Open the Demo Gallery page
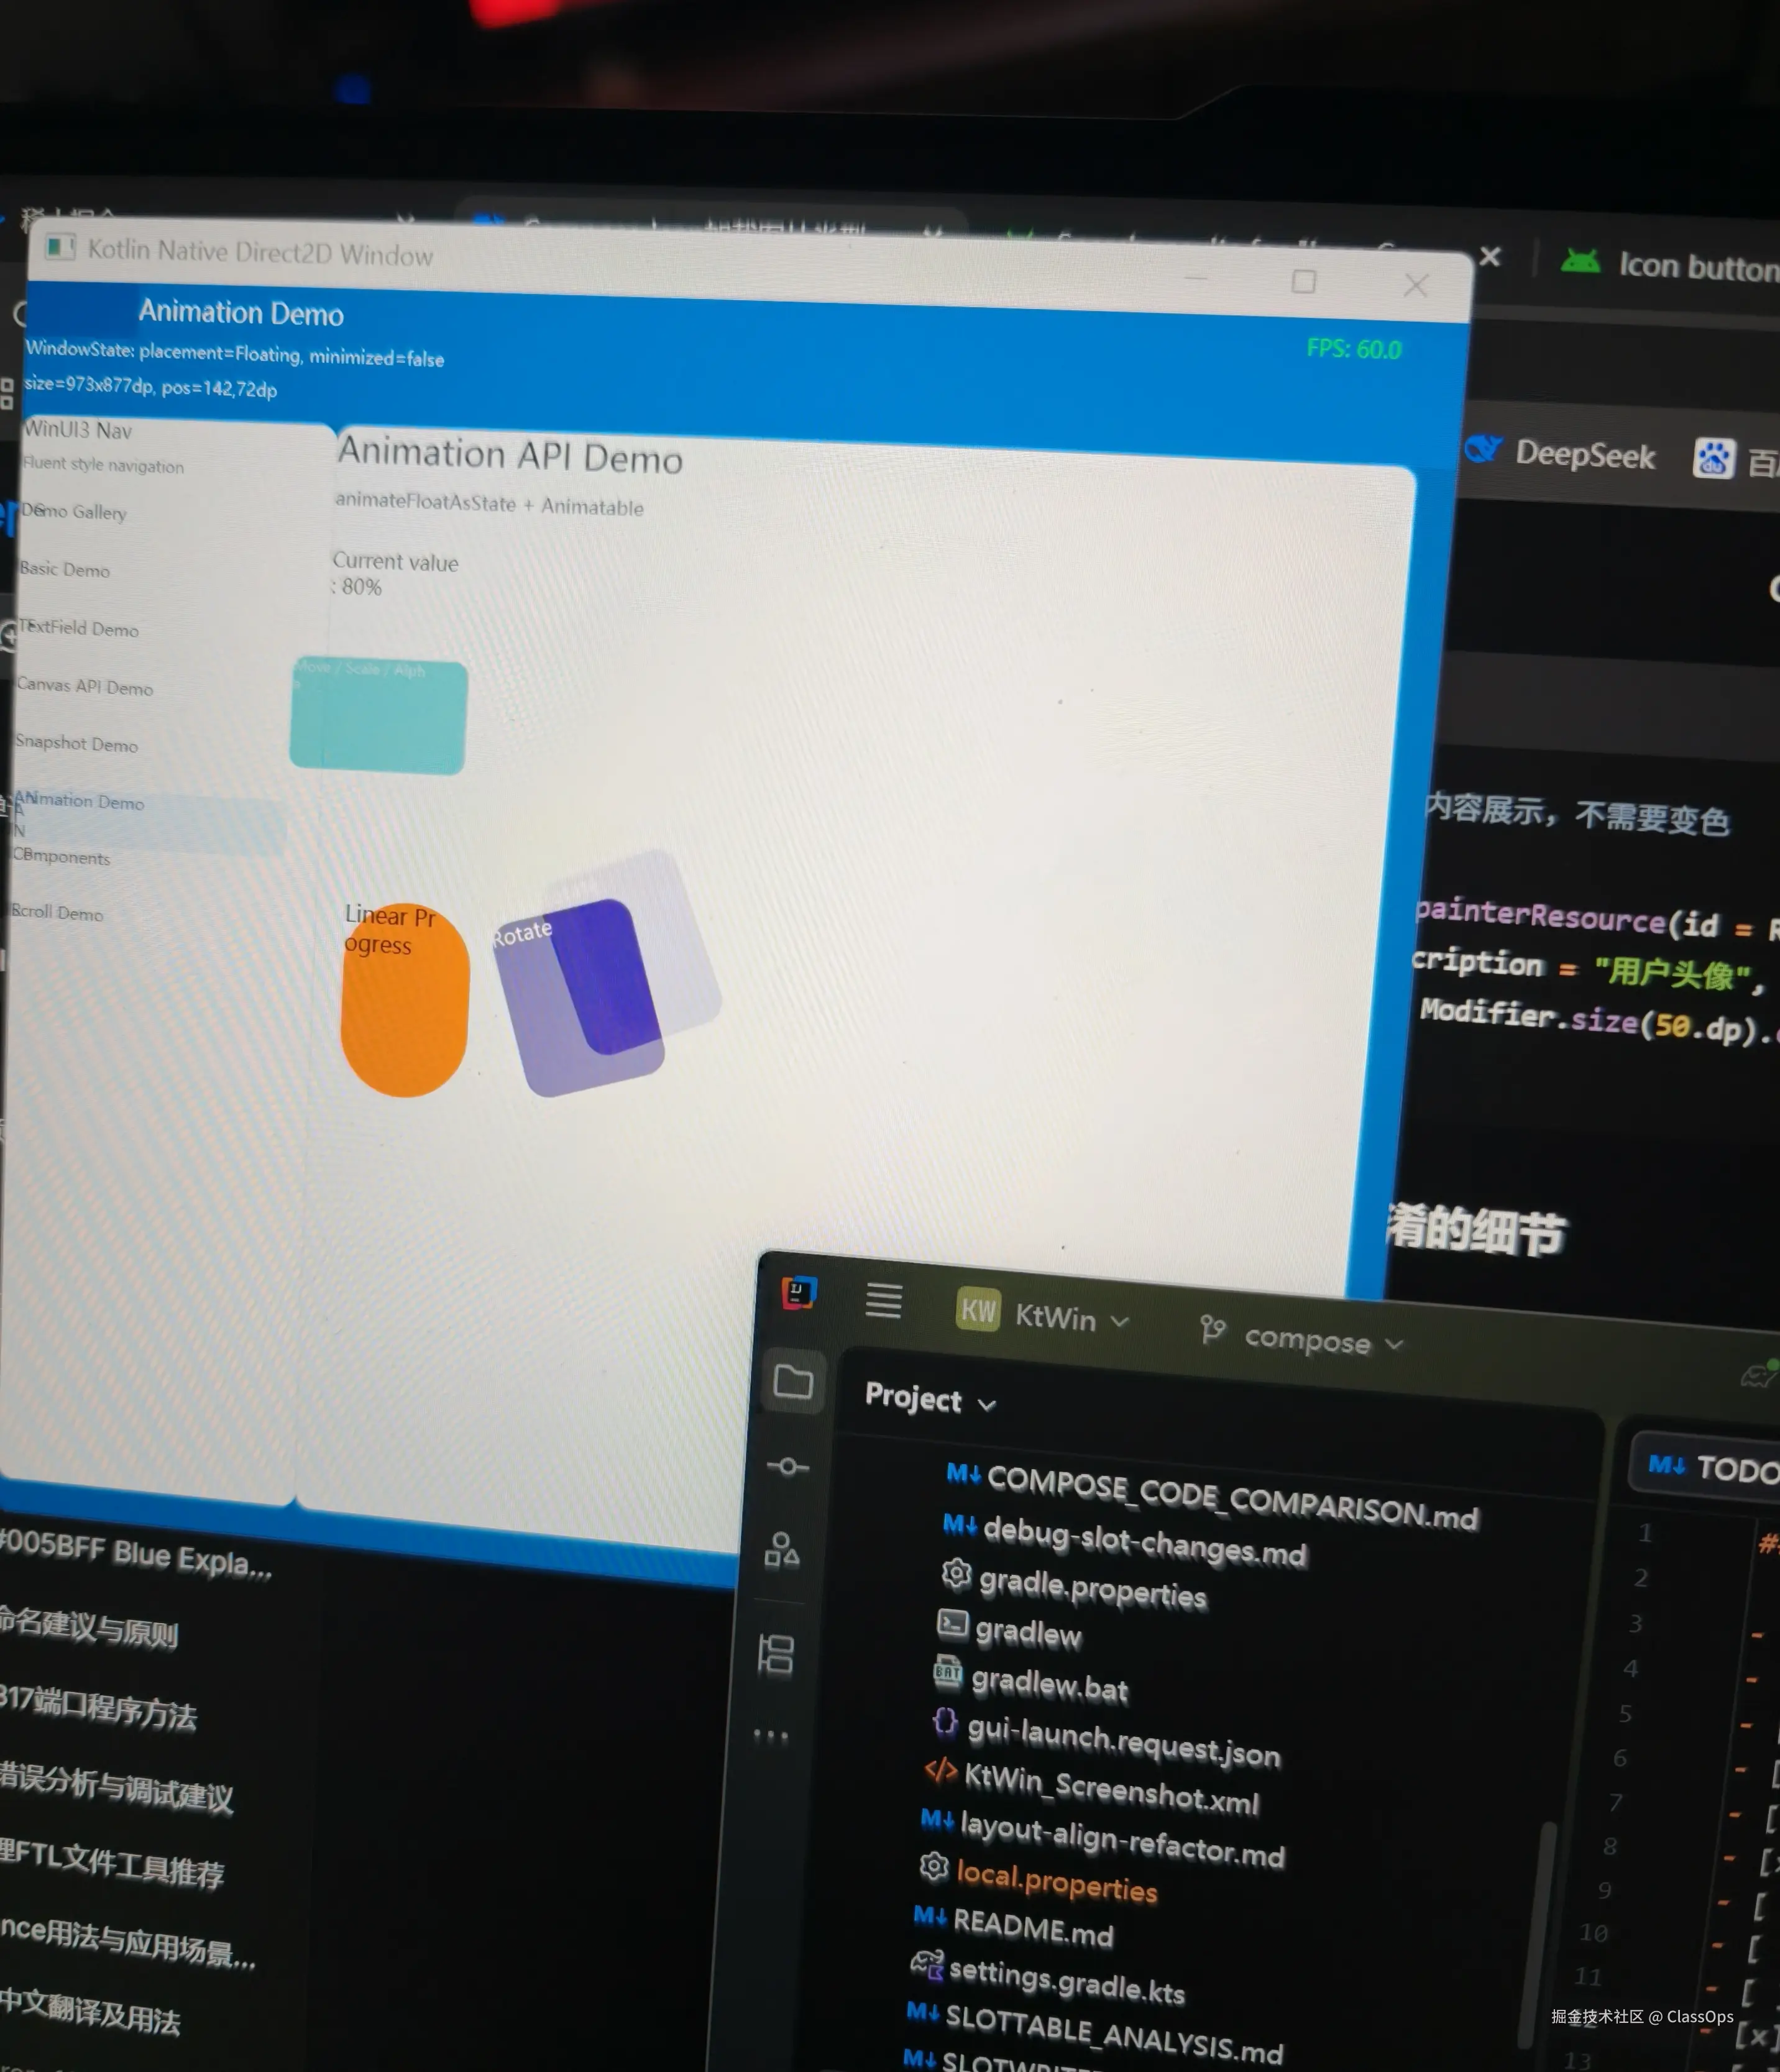 (74, 512)
